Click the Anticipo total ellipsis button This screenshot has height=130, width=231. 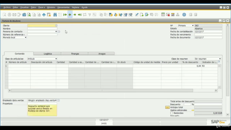pyautogui.click(x=167, y=107)
